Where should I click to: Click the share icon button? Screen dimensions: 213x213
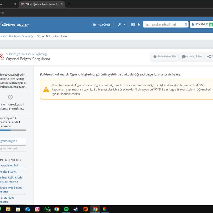pos(209,57)
